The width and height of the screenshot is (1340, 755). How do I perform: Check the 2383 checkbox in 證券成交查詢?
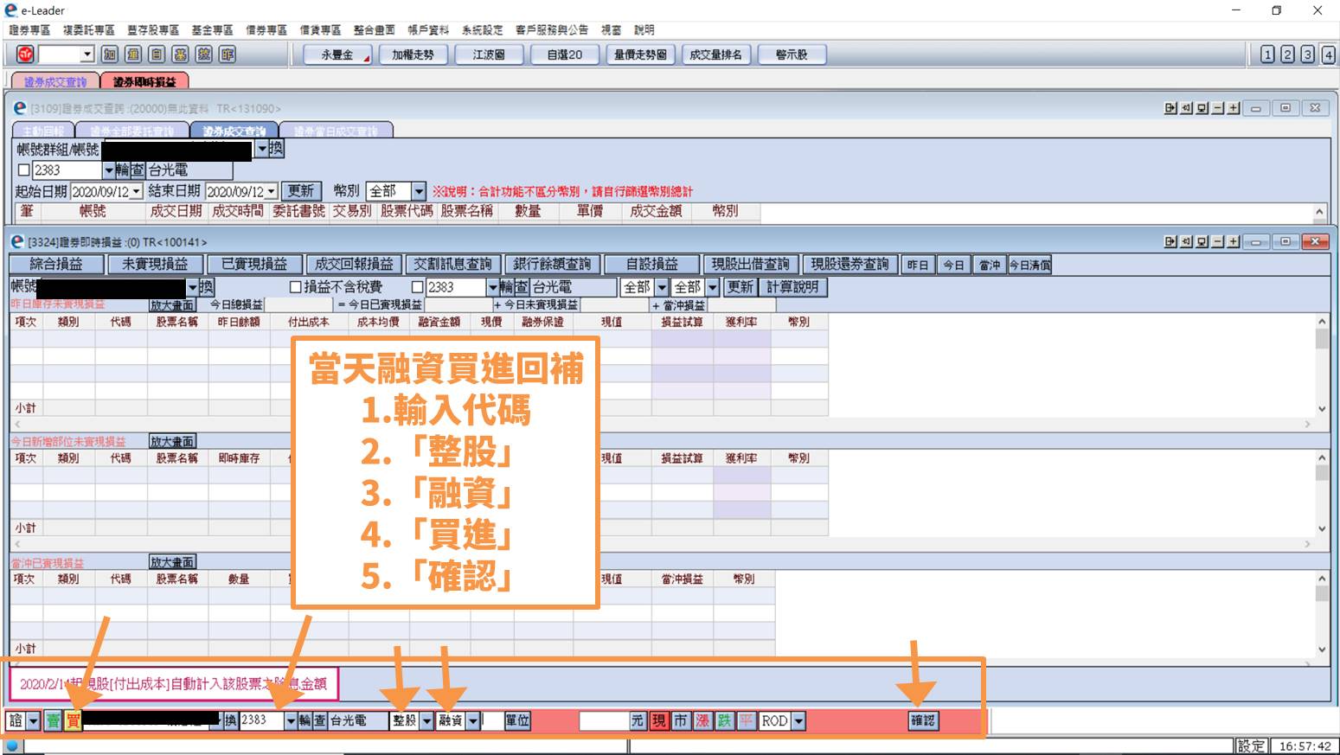tap(23, 170)
